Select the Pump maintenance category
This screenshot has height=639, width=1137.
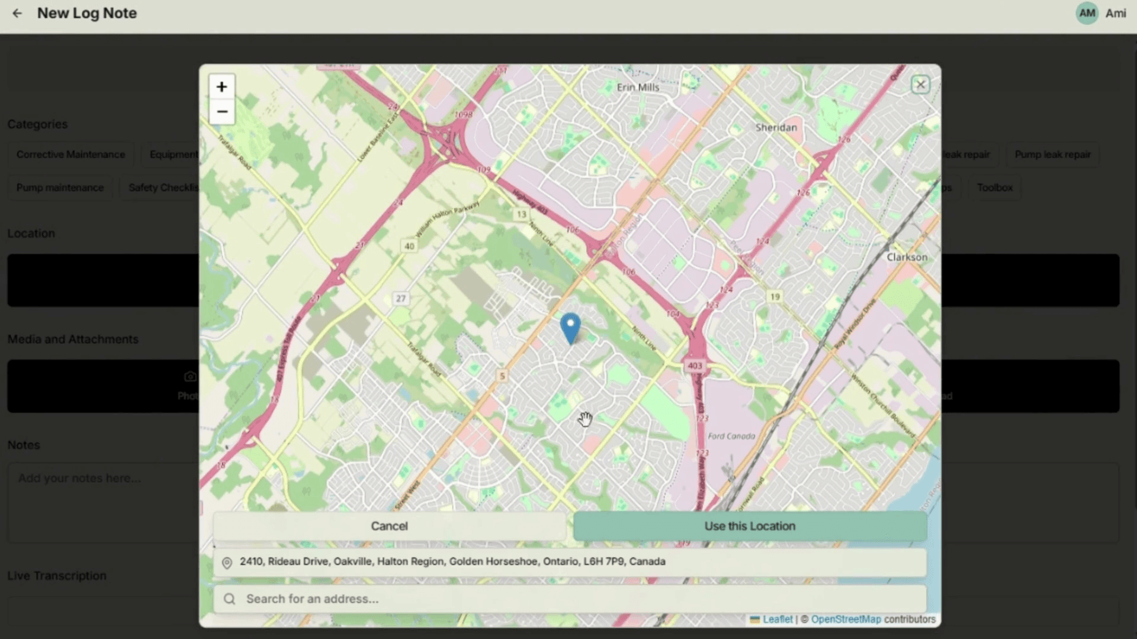click(60, 188)
